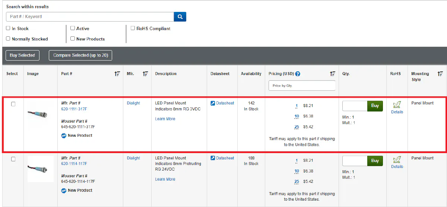Click the 188 In Stock availability text
This screenshot has width=447, height=207.
251,161
